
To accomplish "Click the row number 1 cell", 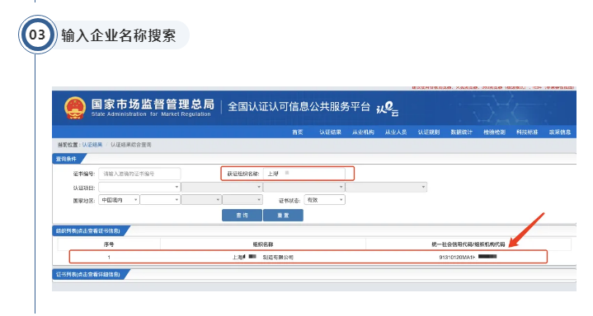I will click(x=109, y=257).
